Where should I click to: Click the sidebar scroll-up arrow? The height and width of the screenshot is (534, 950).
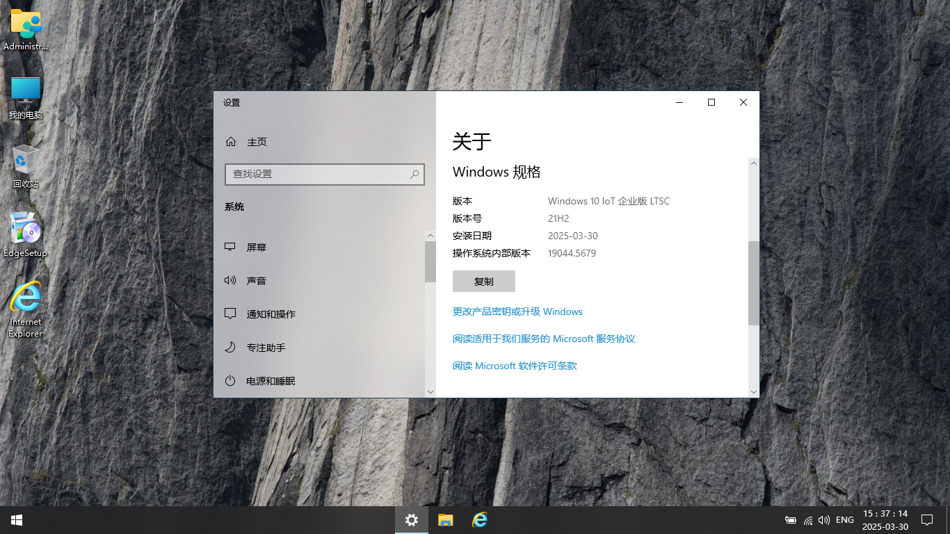click(x=430, y=236)
